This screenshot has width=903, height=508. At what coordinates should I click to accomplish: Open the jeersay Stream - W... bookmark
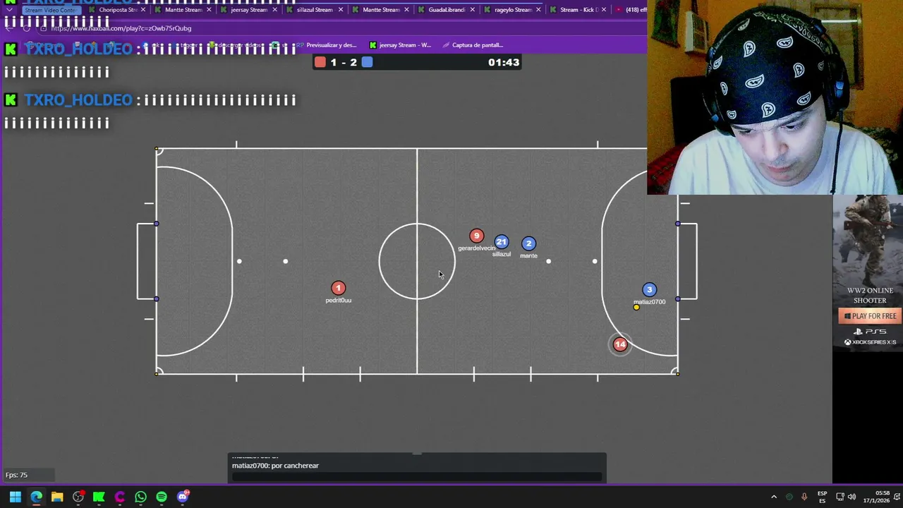coord(400,45)
